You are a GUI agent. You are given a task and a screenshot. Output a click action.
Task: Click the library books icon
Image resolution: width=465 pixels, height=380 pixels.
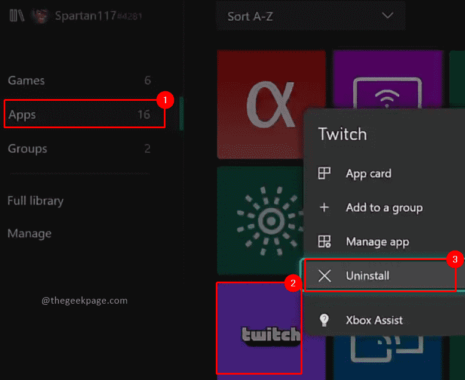click(17, 16)
